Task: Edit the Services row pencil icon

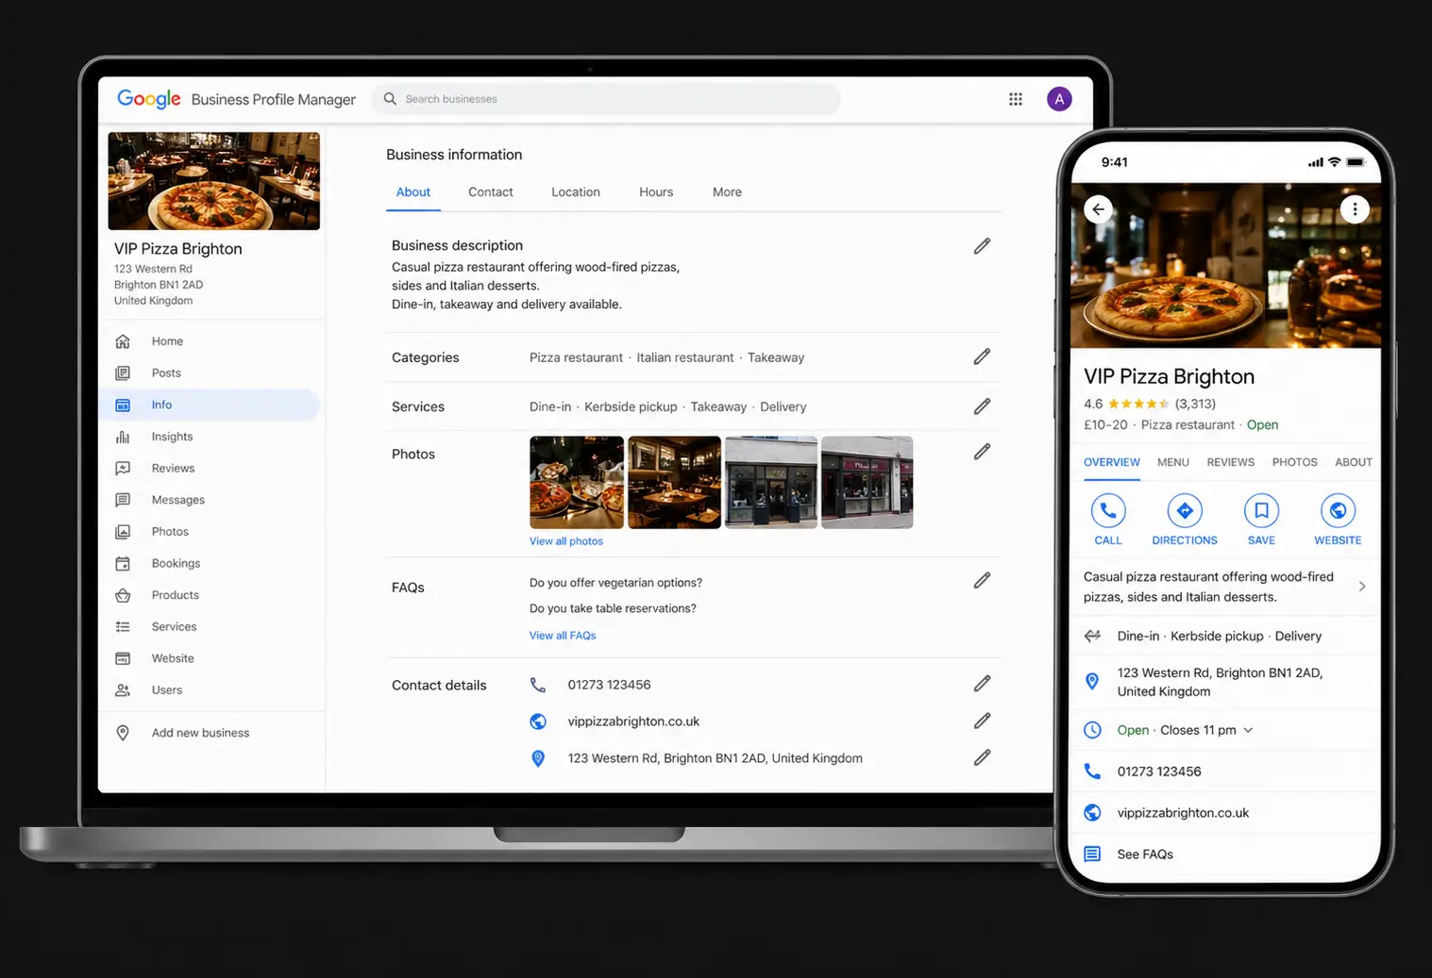Action: tap(982, 406)
